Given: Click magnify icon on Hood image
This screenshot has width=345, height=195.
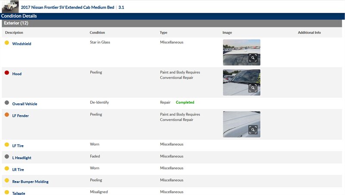Looking at the screenshot, I should [x=253, y=89].
